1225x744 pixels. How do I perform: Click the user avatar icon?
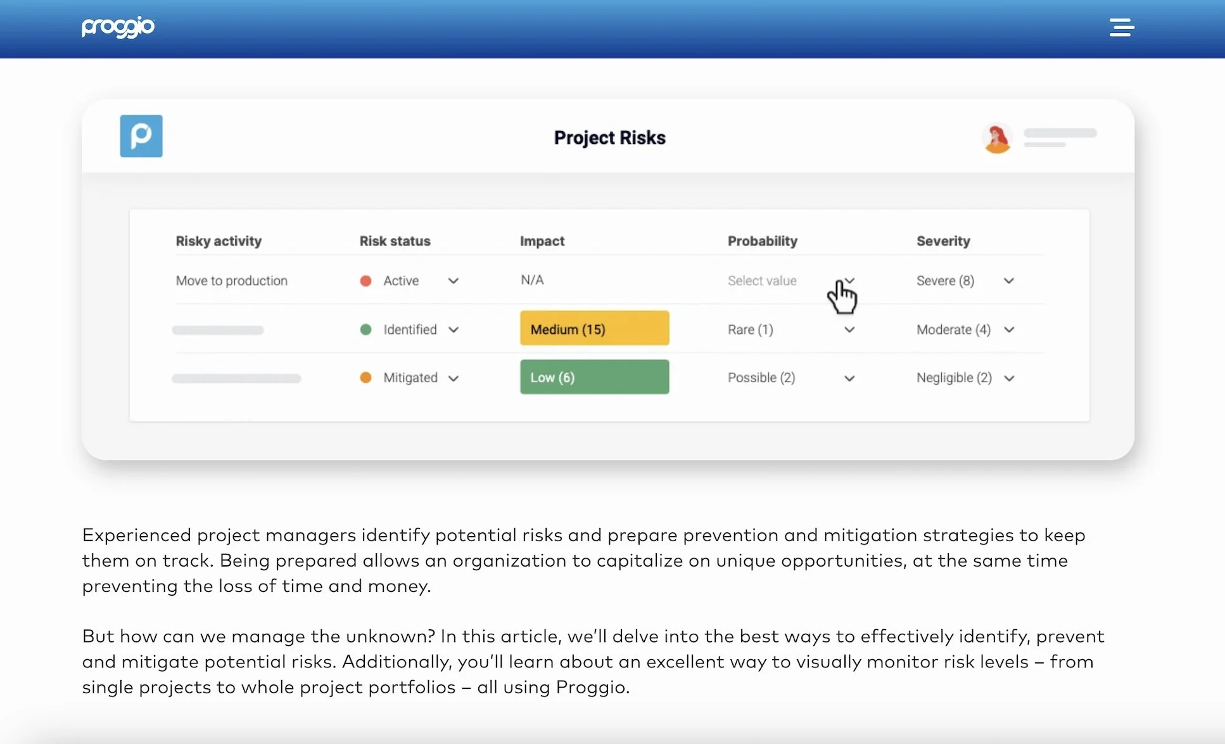(997, 139)
